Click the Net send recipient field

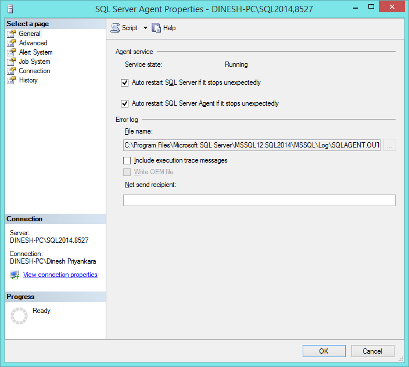coord(259,200)
